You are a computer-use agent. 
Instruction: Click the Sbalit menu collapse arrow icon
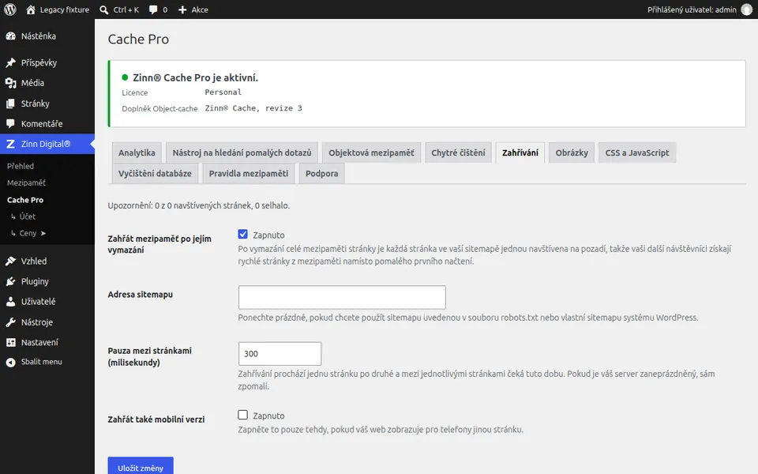coord(10,363)
